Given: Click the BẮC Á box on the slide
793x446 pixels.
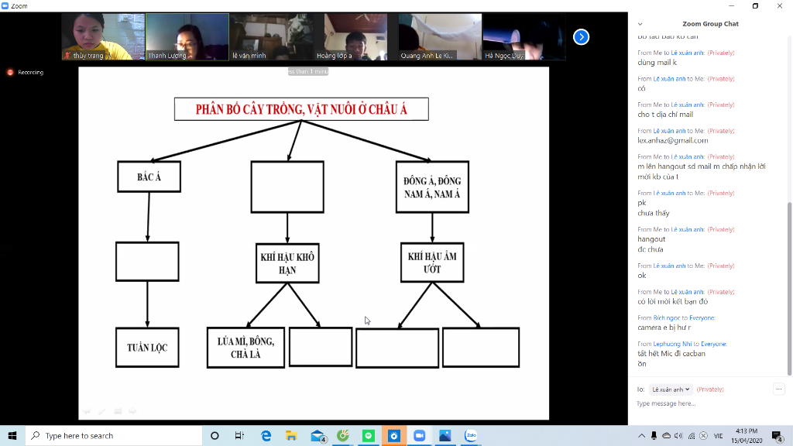Looking at the screenshot, I should point(149,177).
